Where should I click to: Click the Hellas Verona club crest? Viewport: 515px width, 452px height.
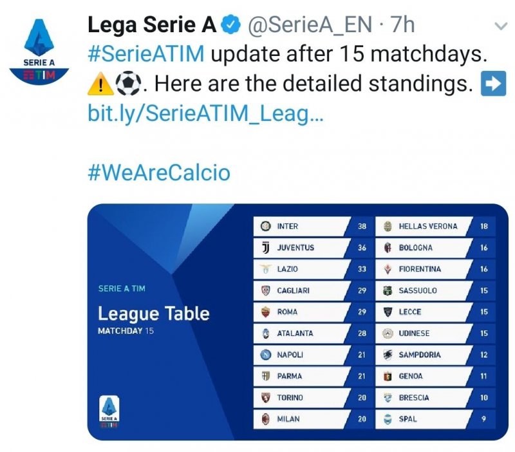pyautogui.click(x=388, y=227)
